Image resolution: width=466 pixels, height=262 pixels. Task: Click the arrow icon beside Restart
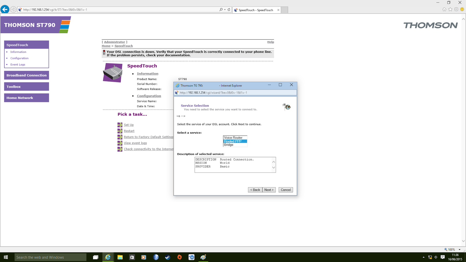pos(120,131)
